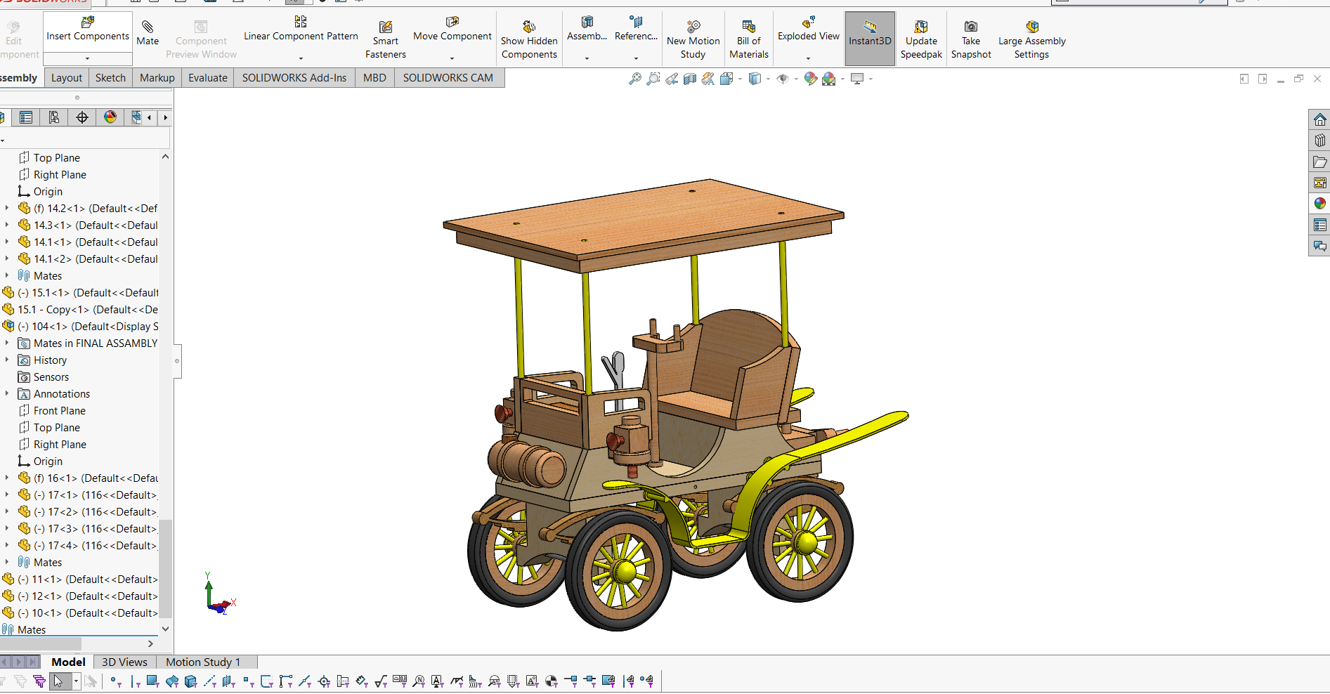Expand Mates in FINAL ASSAMBLY node
1330x694 pixels.
[x=7, y=343]
